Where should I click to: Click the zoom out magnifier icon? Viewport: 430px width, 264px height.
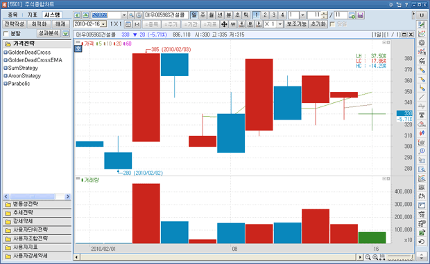point(368,257)
